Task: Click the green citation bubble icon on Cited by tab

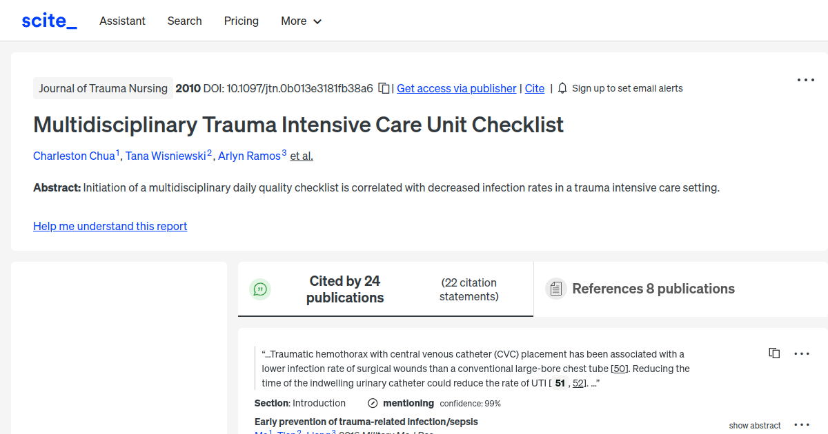Action: click(x=260, y=289)
